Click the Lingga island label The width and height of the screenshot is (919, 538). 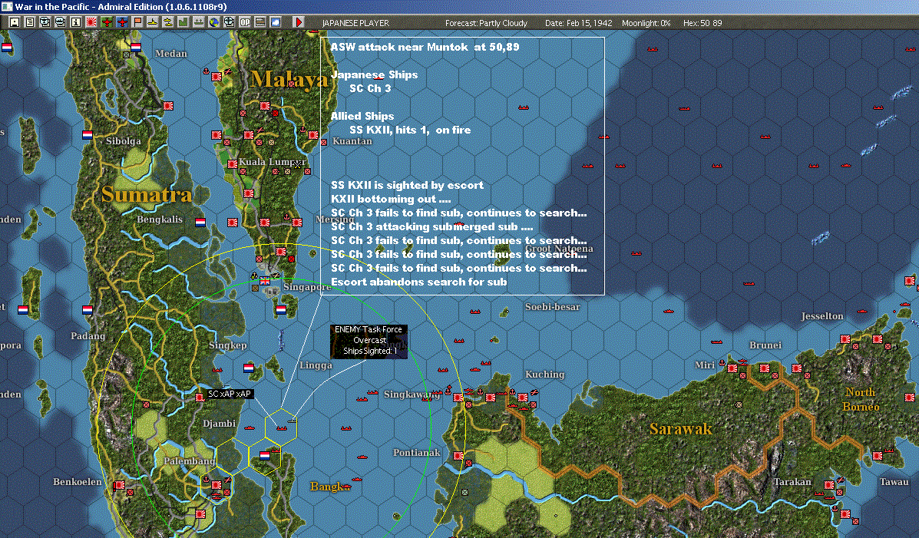[316, 365]
